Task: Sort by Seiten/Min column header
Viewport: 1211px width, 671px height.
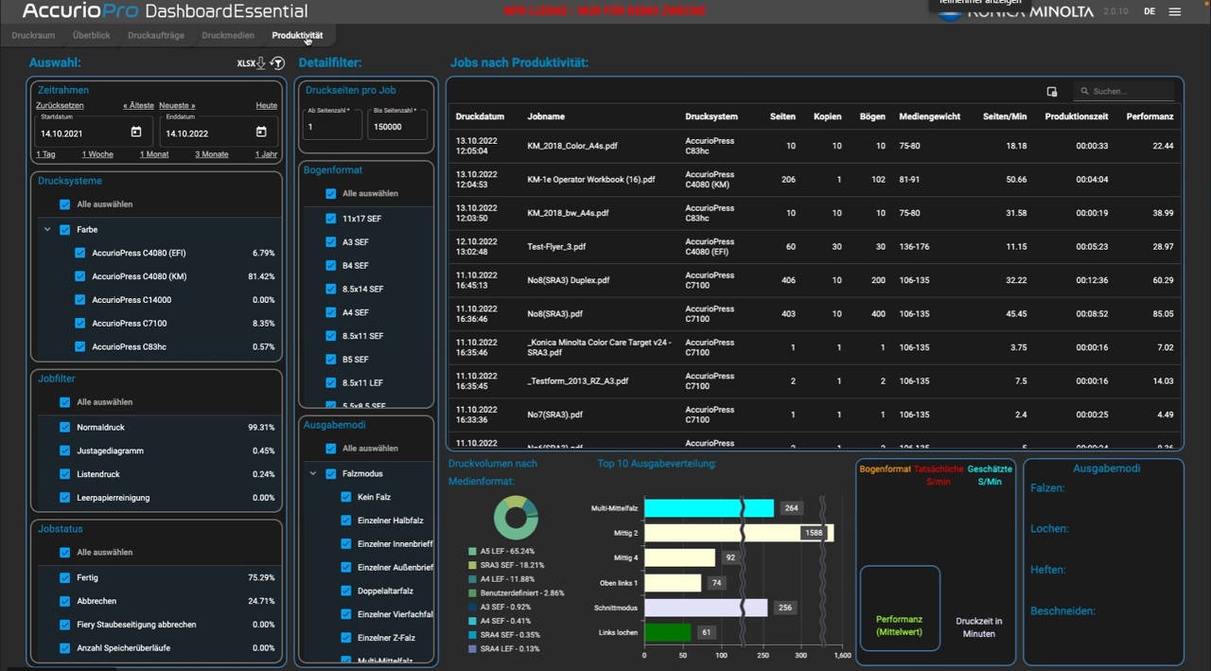Action: (1005, 116)
